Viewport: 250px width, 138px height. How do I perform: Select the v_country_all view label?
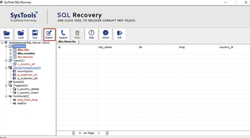click(x=26, y=64)
